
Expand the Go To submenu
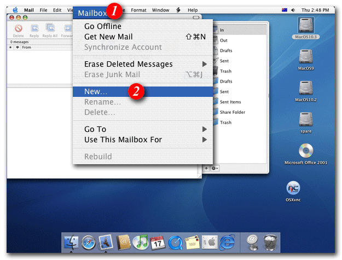(x=95, y=129)
